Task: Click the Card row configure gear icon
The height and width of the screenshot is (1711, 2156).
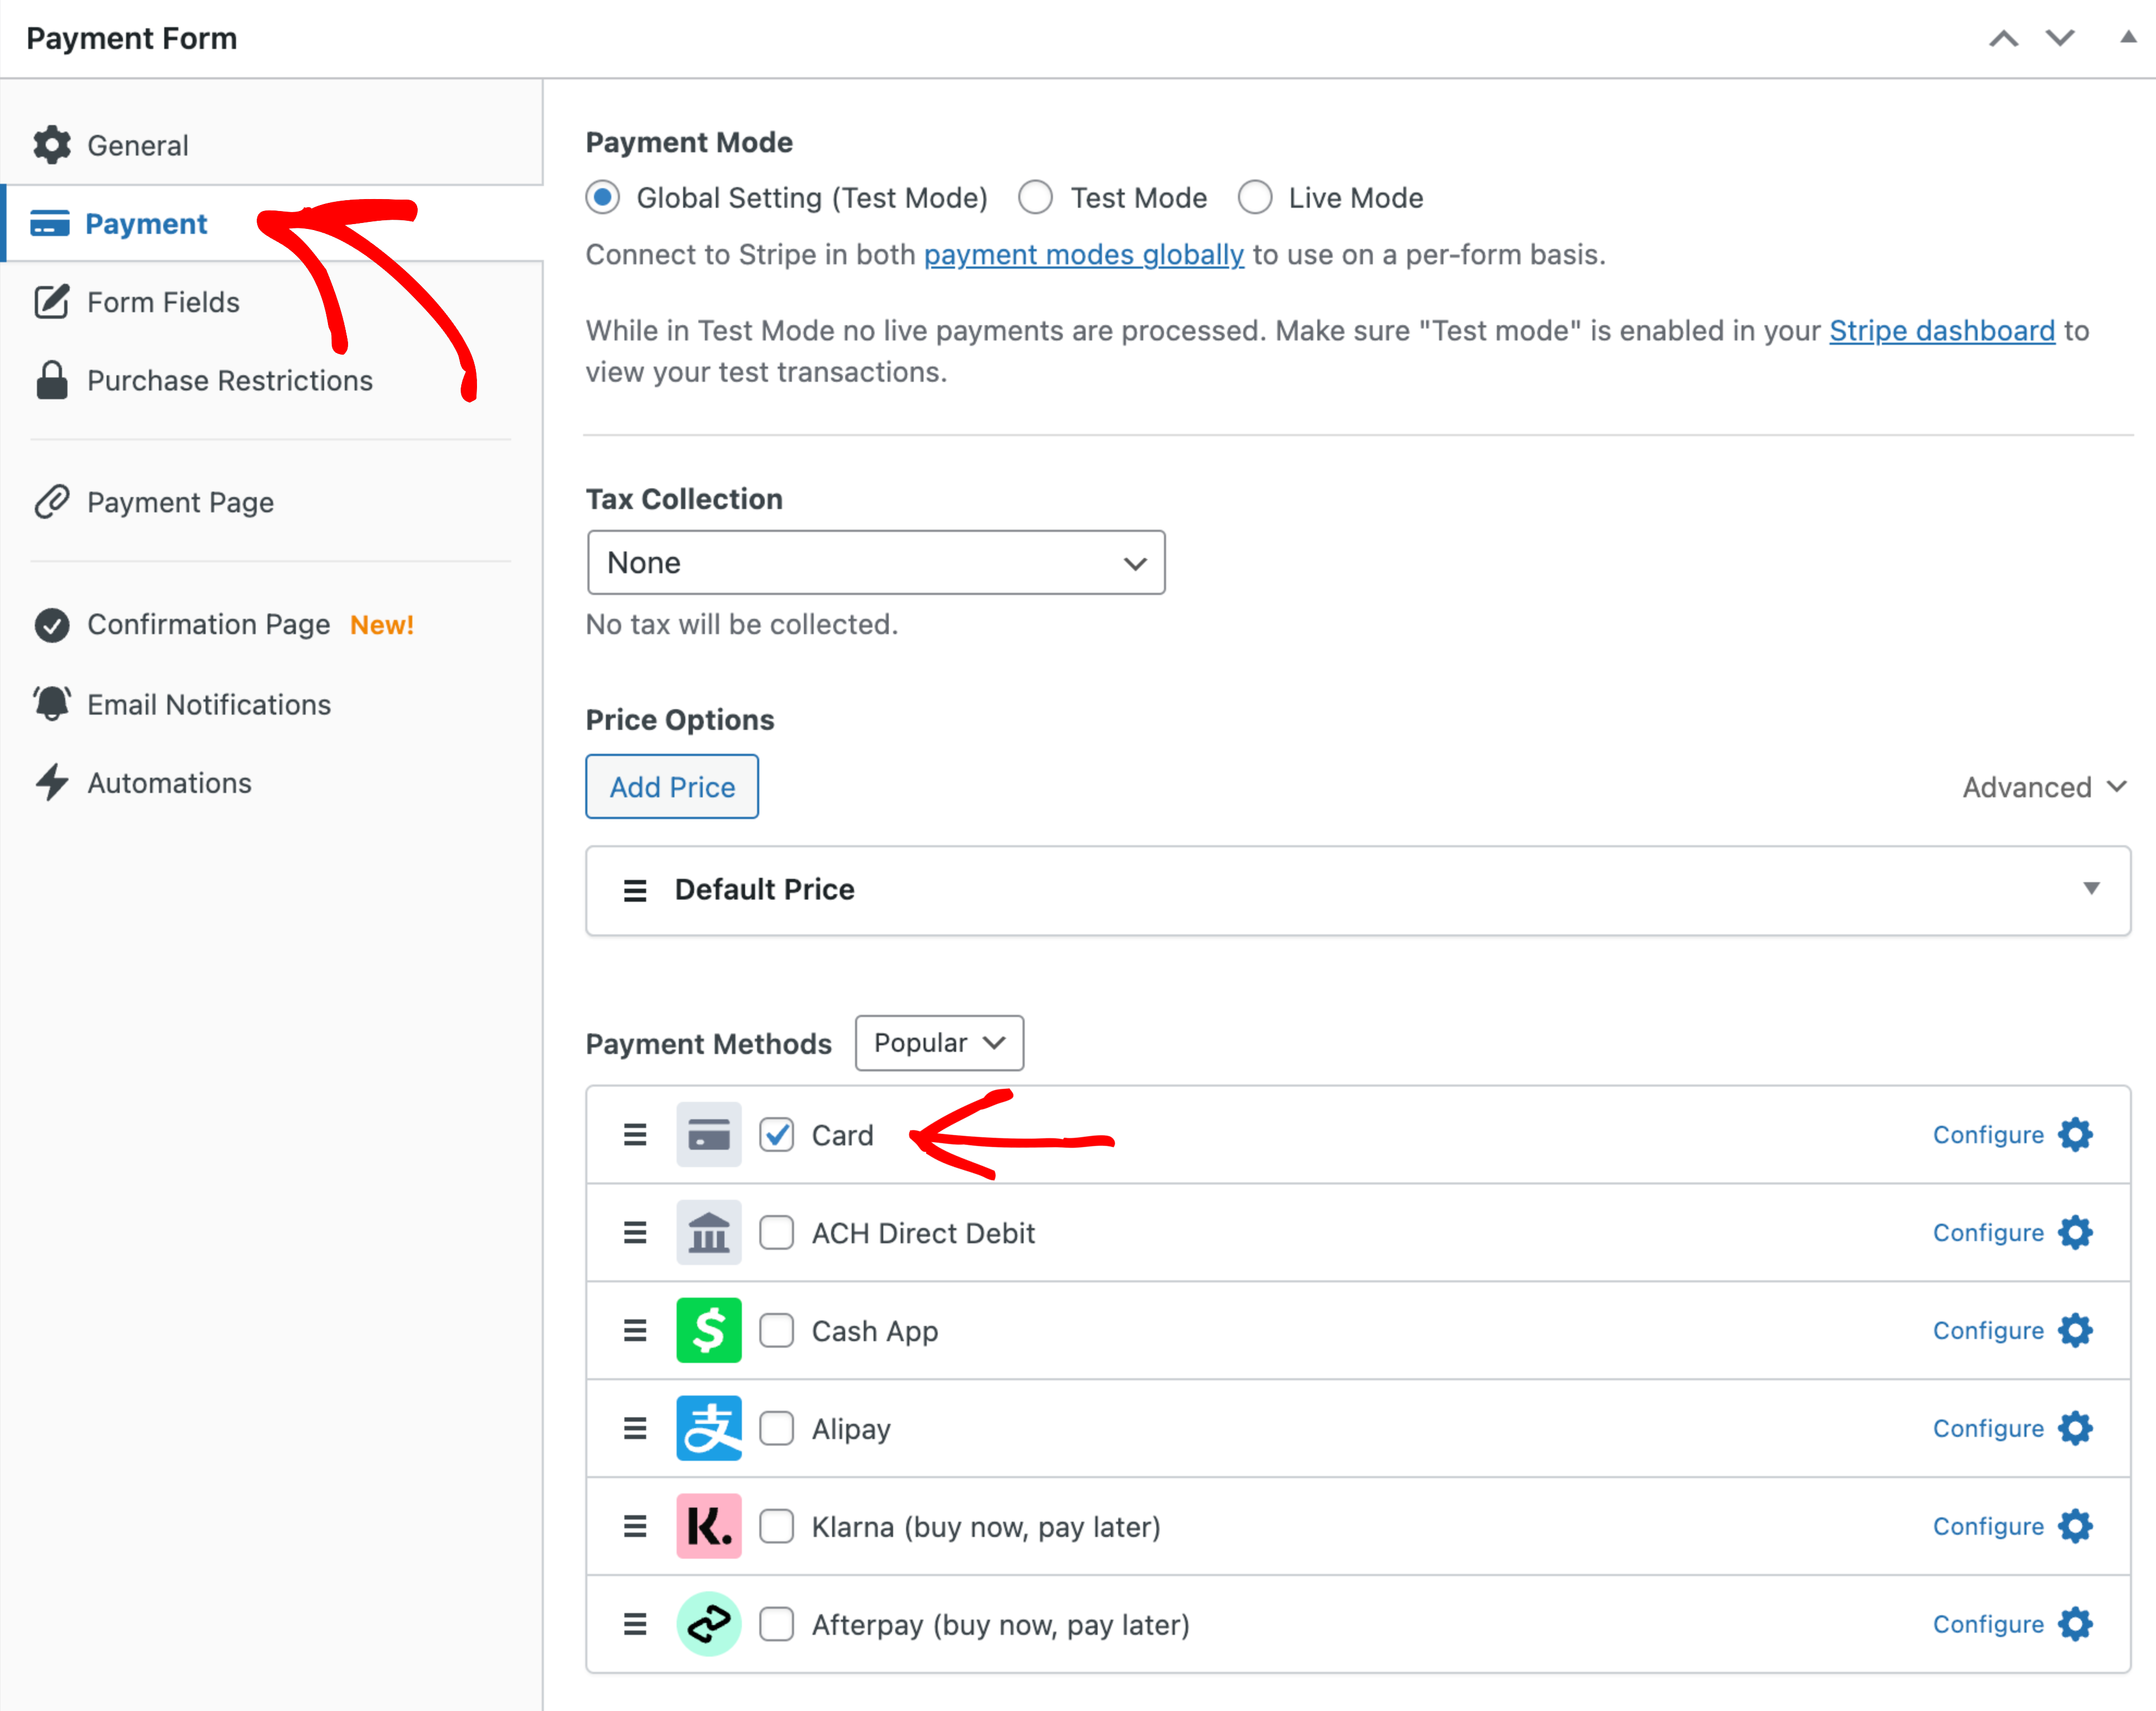Action: pyautogui.click(x=2075, y=1135)
